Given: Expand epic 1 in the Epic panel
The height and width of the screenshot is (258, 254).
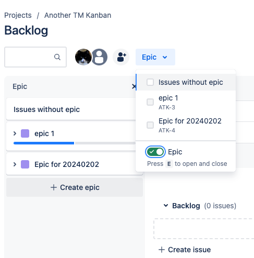Looking at the screenshot, I should click(x=15, y=133).
